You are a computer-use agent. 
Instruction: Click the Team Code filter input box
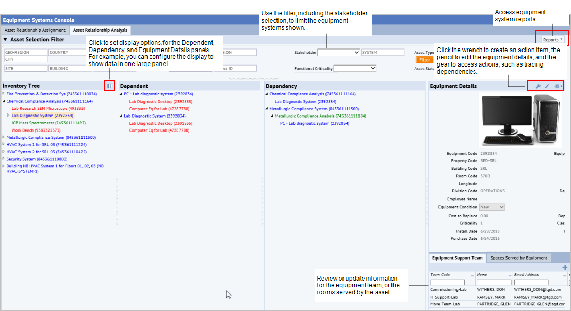tap(448, 281)
